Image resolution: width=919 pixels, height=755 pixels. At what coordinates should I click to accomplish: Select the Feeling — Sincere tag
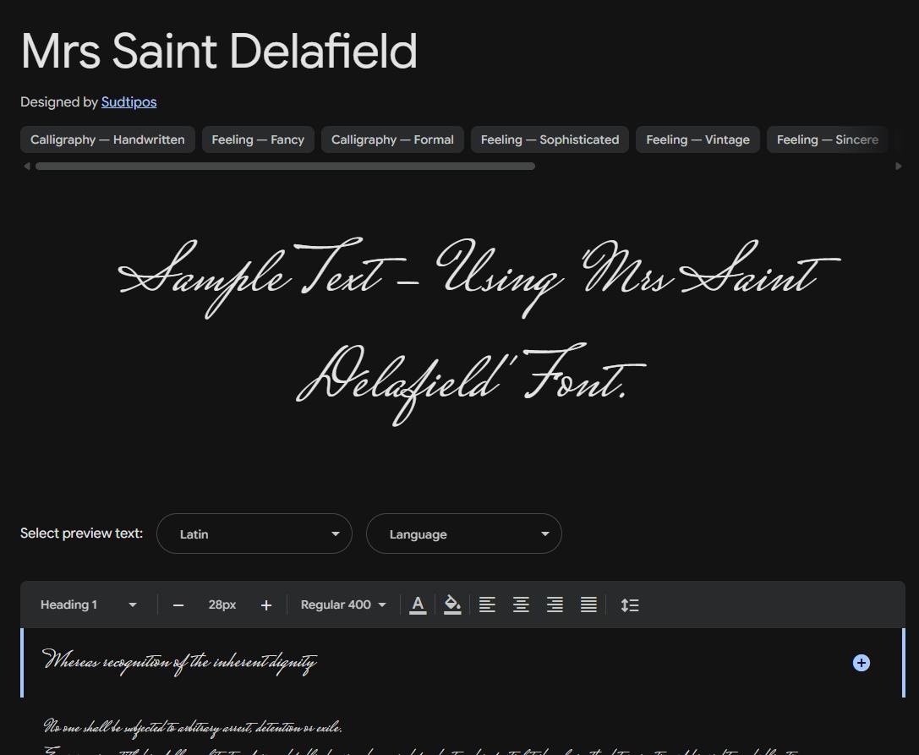(827, 140)
